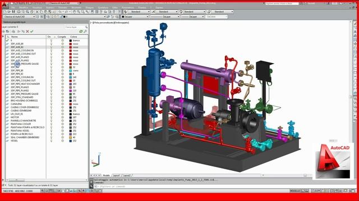The width and height of the screenshot is (359, 201).
Task: Click the Plot printer toolbar icon
Action: tap(19, 12)
